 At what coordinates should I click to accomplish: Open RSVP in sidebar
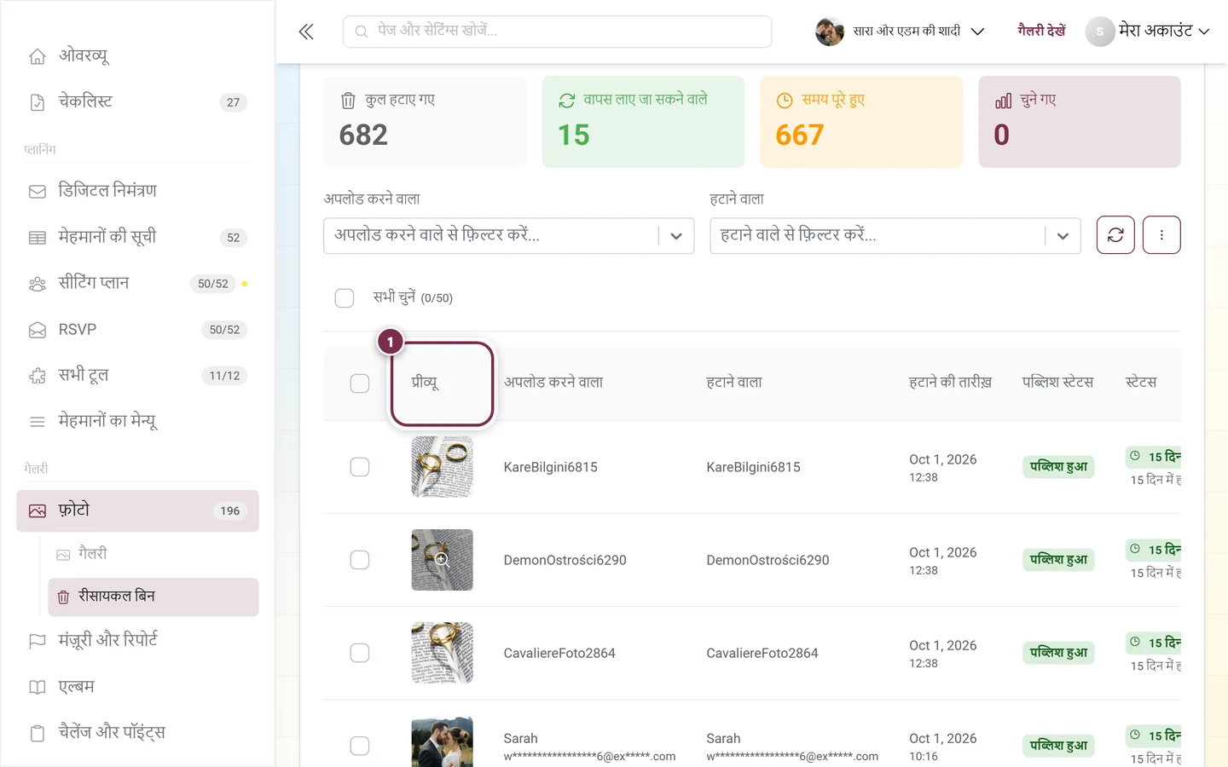137,330
